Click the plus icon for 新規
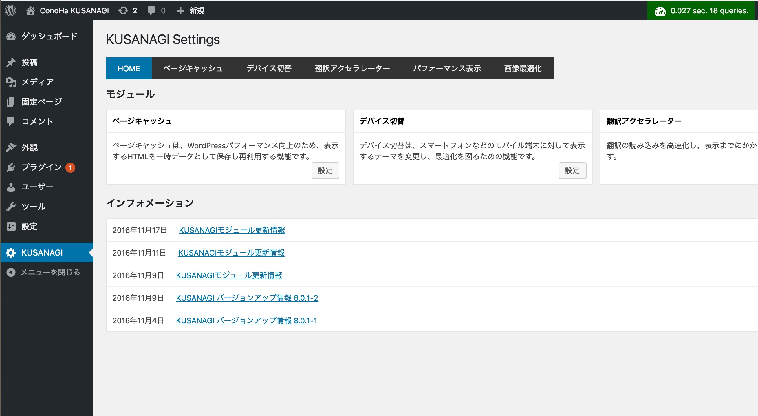 click(x=180, y=11)
